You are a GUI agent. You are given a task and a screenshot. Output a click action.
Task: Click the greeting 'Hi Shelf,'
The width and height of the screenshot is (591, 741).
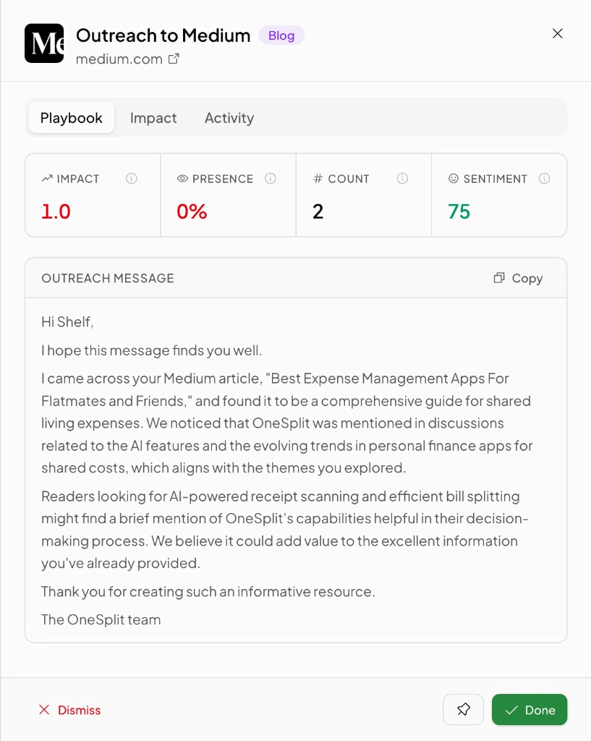click(67, 322)
